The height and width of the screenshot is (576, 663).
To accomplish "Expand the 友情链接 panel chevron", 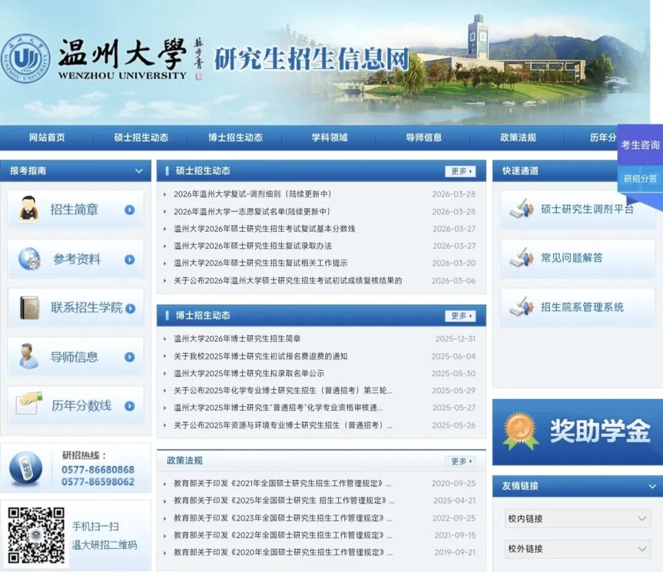I will pyautogui.click(x=653, y=487).
